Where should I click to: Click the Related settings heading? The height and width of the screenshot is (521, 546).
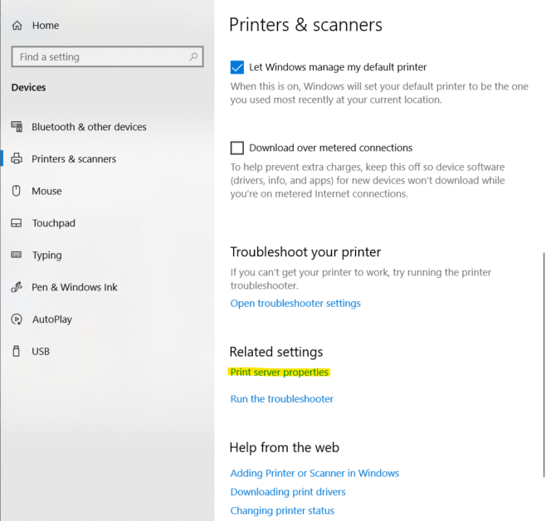[276, 352]
